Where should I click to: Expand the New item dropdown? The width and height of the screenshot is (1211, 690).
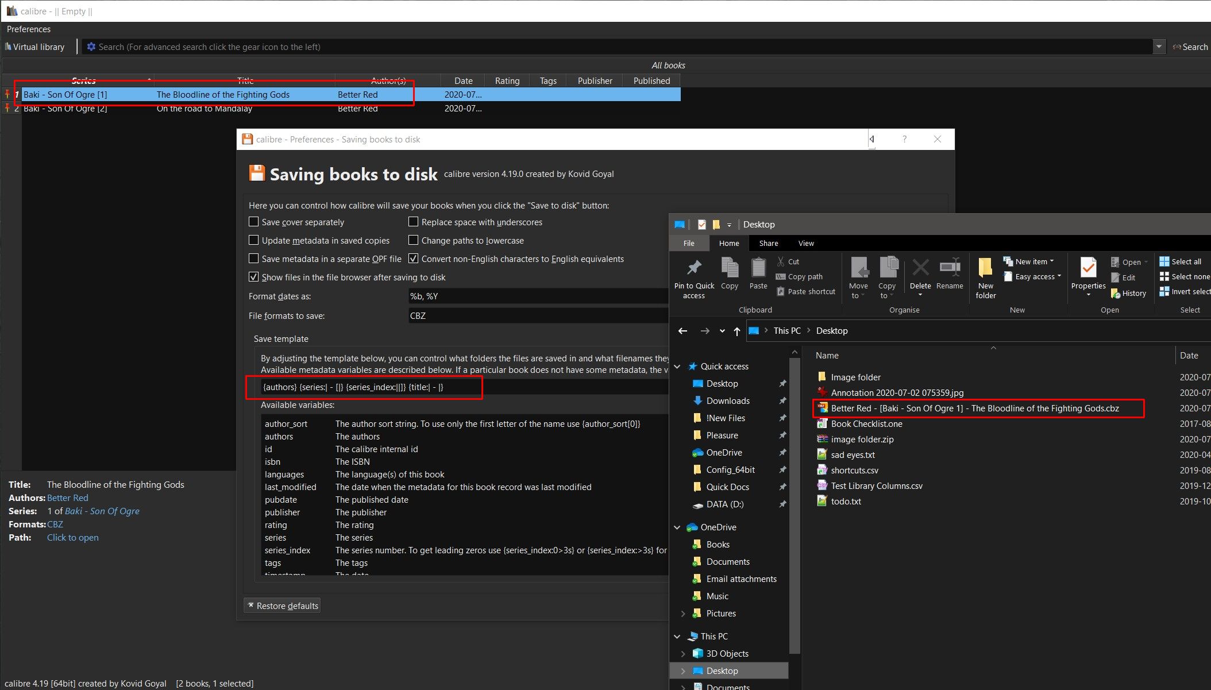pos(1052,261)
